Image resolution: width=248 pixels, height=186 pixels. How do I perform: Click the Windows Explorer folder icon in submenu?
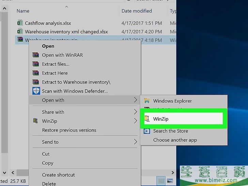[x=147, y=101]
